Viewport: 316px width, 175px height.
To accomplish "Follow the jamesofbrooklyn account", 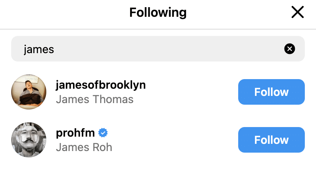I will click(x=271, y=92).
